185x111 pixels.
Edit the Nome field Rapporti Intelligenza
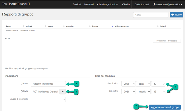[48, 84]
